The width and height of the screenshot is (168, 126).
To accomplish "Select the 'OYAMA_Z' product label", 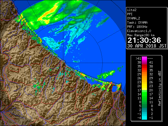I will (x=134, y=18).
